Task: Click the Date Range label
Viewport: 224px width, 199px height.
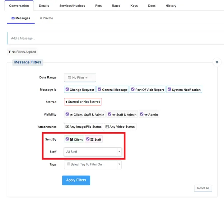Action: tap(48, 77)
